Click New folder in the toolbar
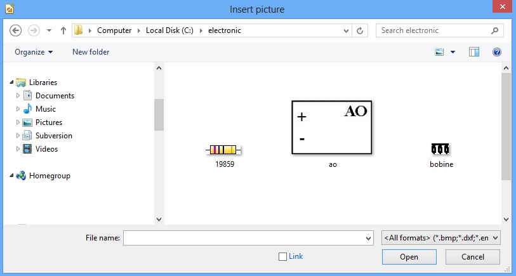Viewport: 516px width, 276px height. click(91, 52)
